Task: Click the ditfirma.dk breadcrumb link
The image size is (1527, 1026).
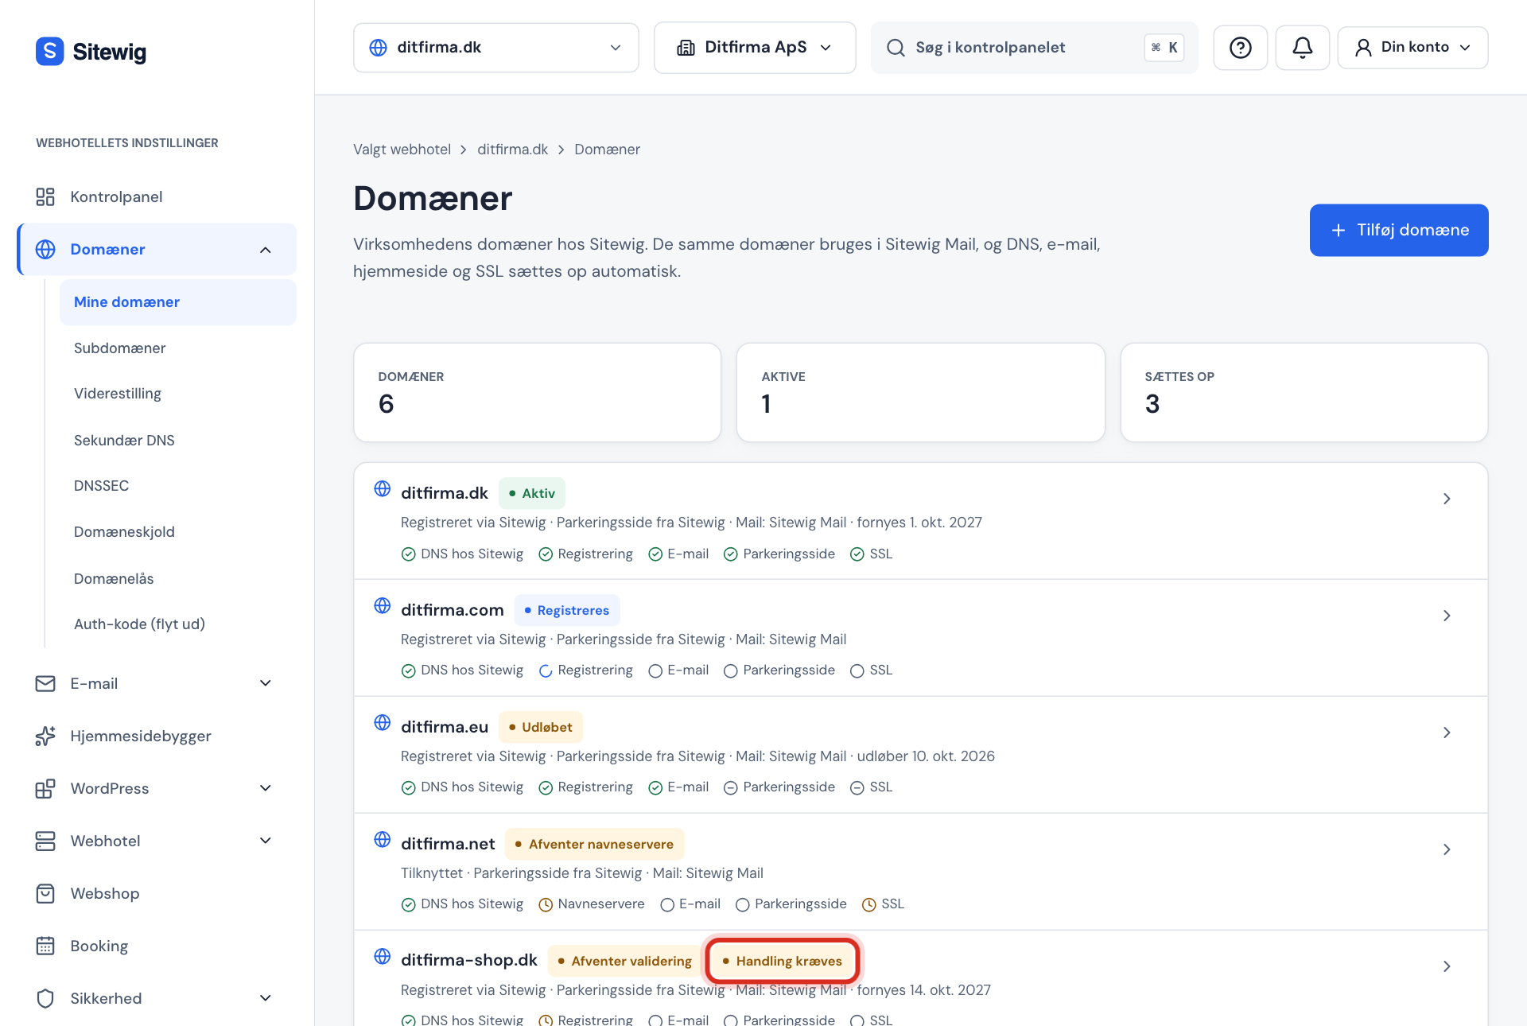Action: pos(512,150)
